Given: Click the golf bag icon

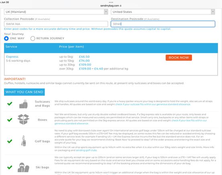Looking at the screenshot, I should [x=24, y=141].
